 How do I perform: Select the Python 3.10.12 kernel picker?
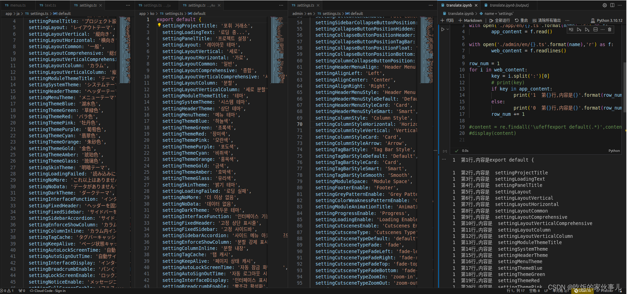607,20
